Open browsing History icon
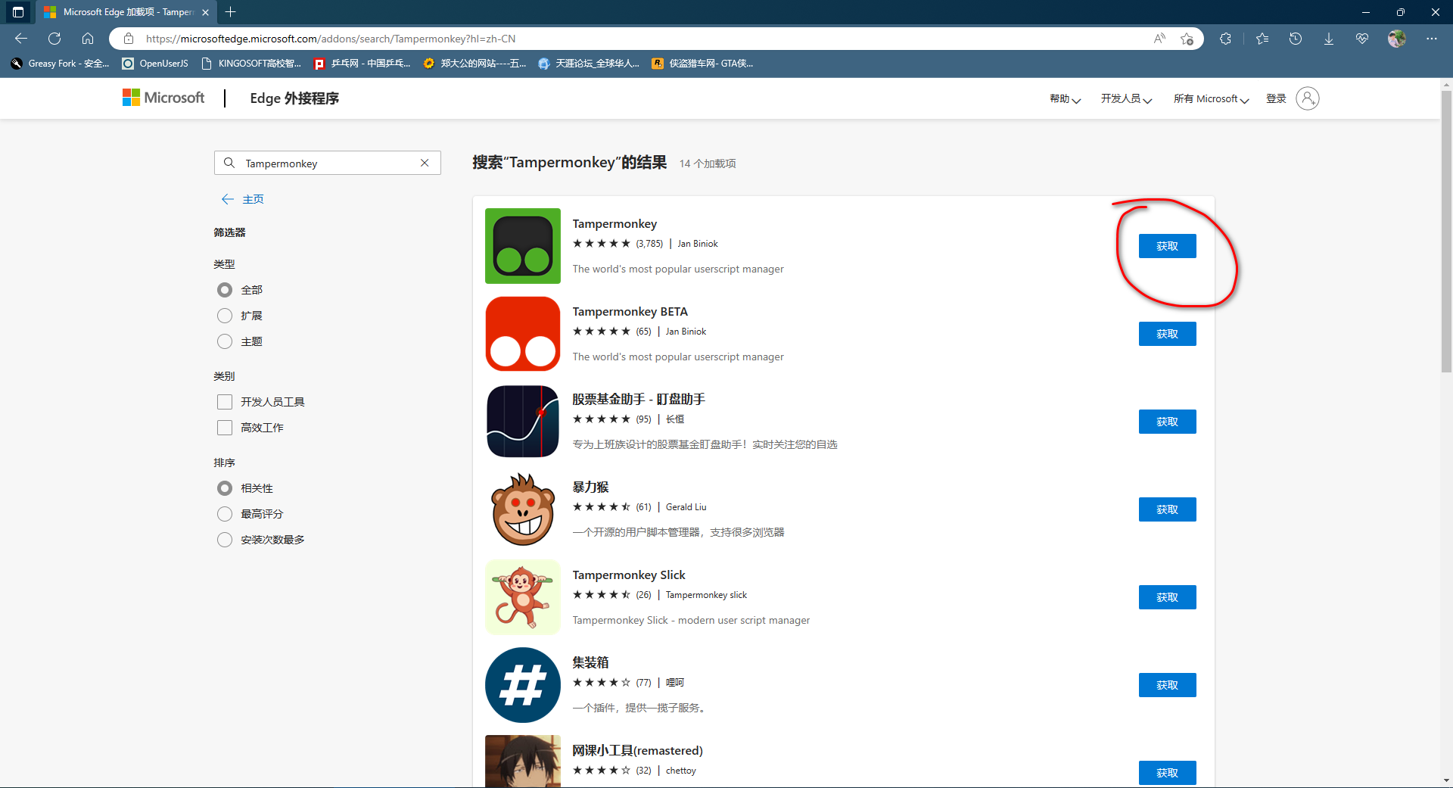This screenshot has height=788, width=1453. pos(1296,39)
